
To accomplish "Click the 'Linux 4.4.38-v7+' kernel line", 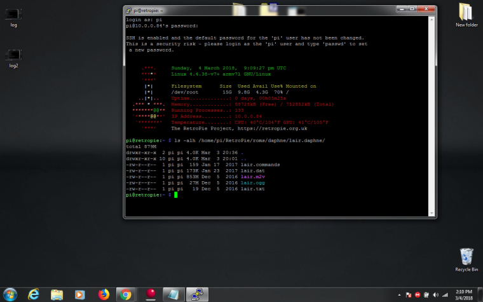I will 221,74.
